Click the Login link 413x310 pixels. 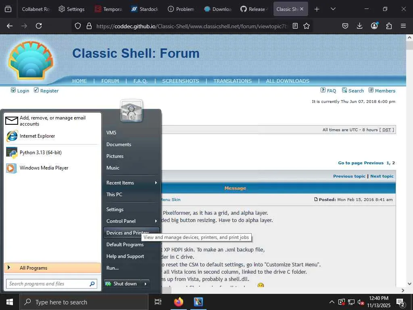coord(23,91)
